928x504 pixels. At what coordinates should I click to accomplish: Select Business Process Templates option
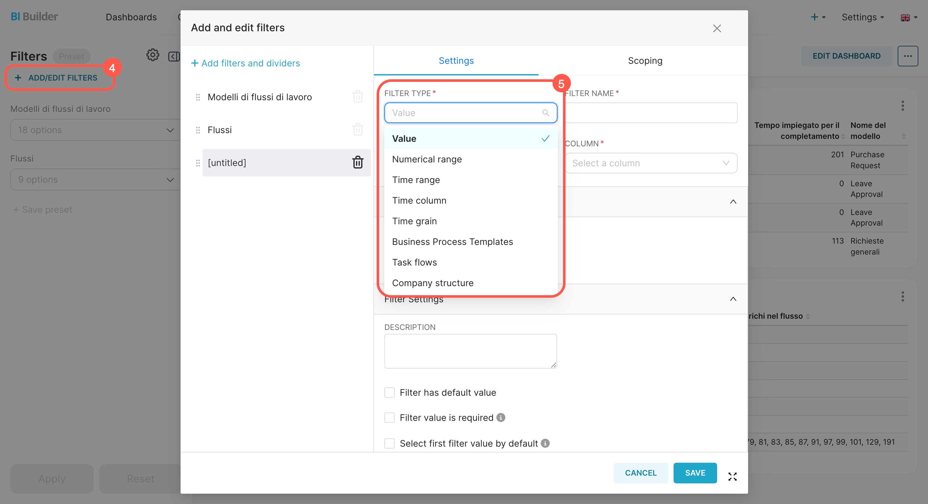click(452, 242)
